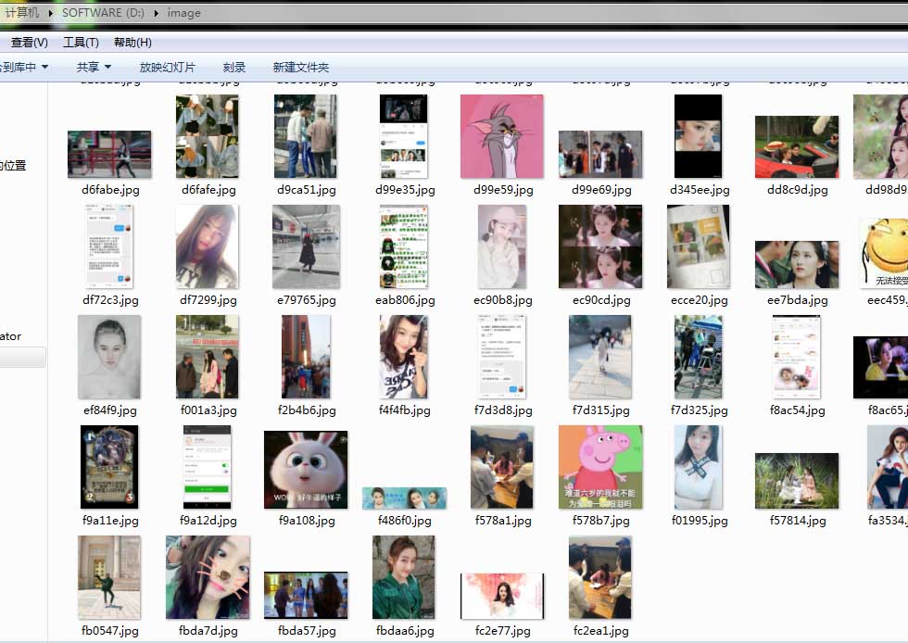The height and width of the screenshot is (643, 908).
Task: Select thumbnail d99e35.jpg
Action: point(404,136)
